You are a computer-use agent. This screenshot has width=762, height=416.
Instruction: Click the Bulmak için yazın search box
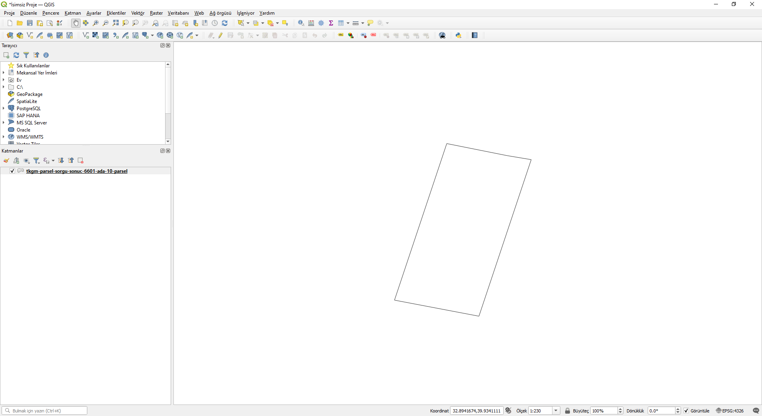44,410
